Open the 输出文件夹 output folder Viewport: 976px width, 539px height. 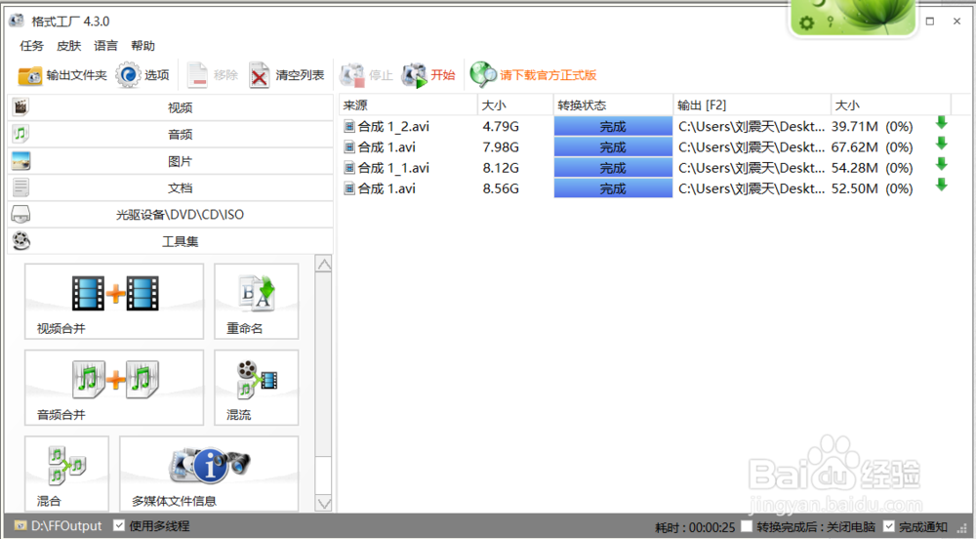coord(62,75)
